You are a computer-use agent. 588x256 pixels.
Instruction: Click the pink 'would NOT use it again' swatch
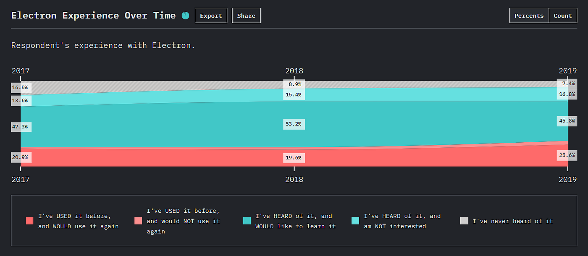coord(138,221)
